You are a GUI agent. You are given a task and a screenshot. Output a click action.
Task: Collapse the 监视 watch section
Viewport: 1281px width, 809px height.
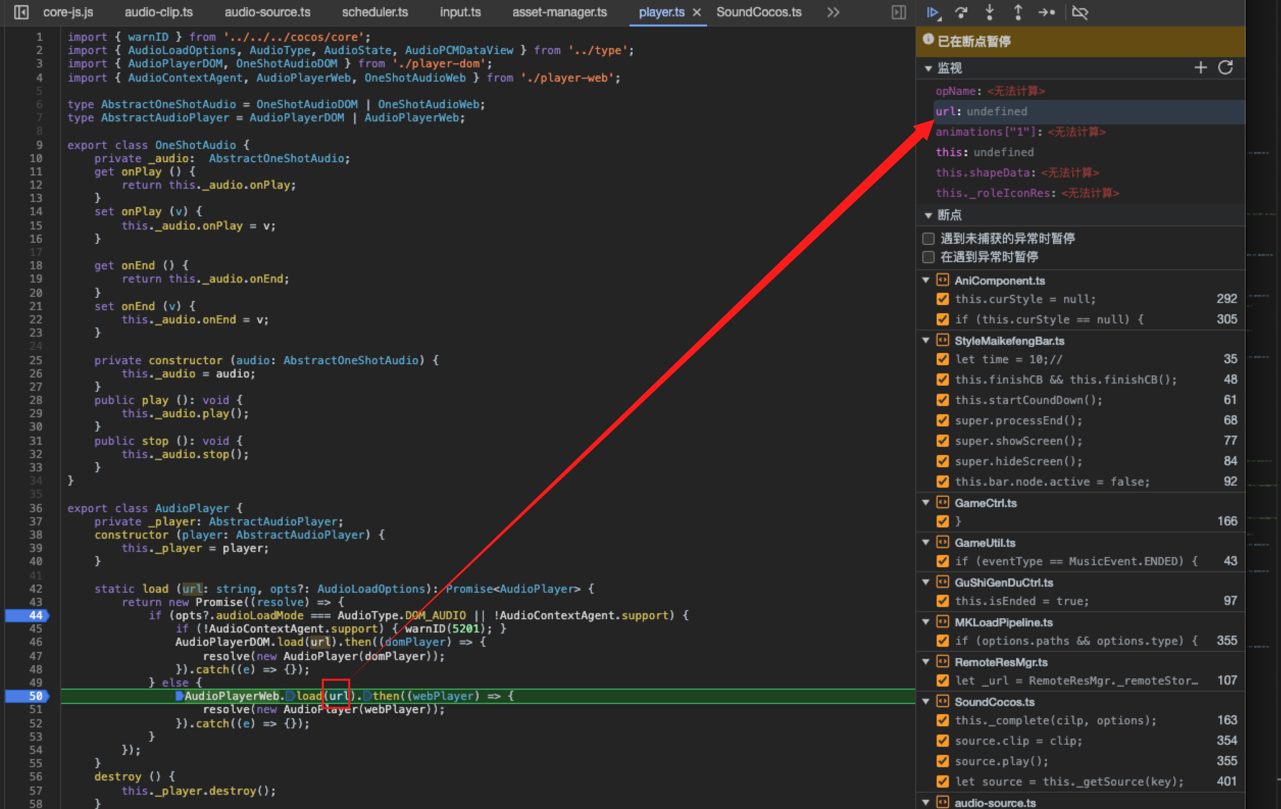[928, 69]
